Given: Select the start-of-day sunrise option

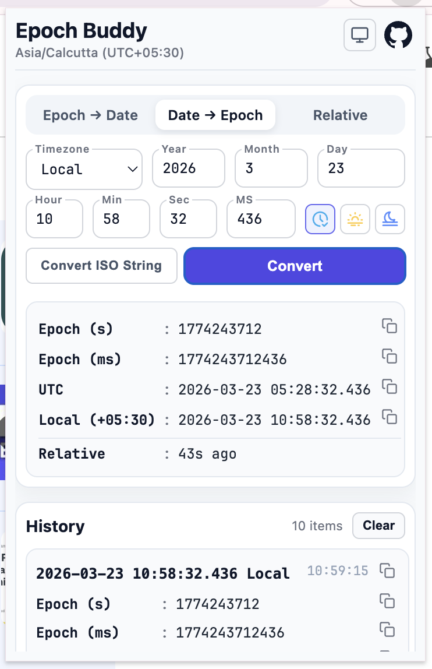Looking at the screenshot, I should (x=355, y=219).
